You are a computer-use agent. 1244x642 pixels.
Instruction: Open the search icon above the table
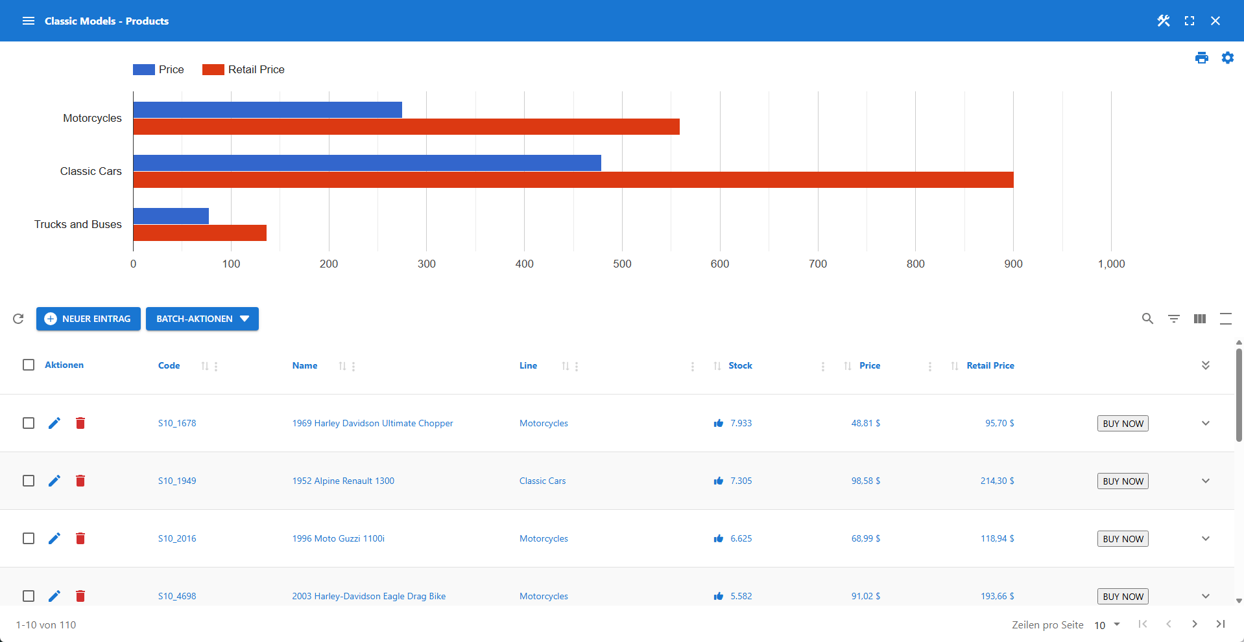pyautogui.click(x=1147, y=319)
